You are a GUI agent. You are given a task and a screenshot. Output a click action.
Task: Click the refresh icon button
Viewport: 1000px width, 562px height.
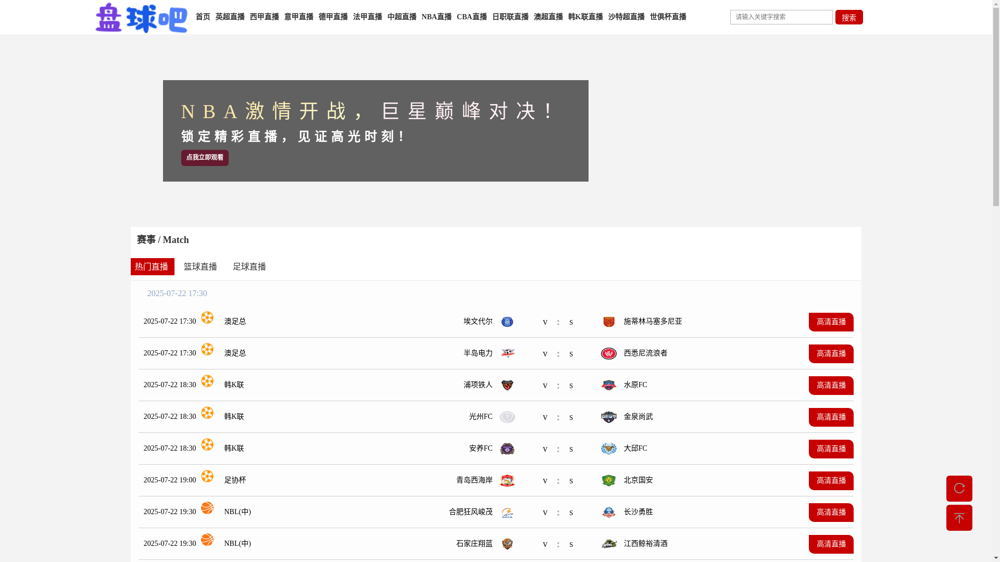tap(959, 489)
